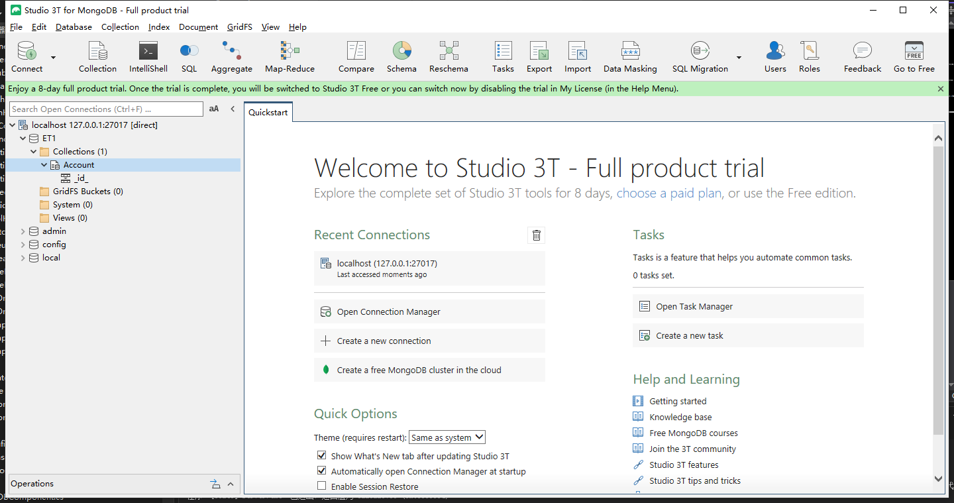Select the GridFS Buckets (0) folder
This screenshot has width=954, height=503.
[81, 192]
